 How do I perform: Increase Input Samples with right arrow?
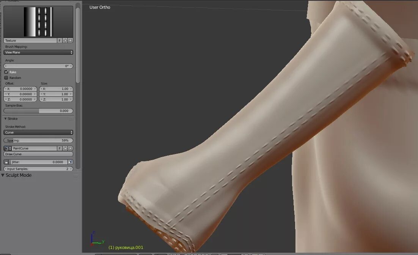click(x=71, y=169)
